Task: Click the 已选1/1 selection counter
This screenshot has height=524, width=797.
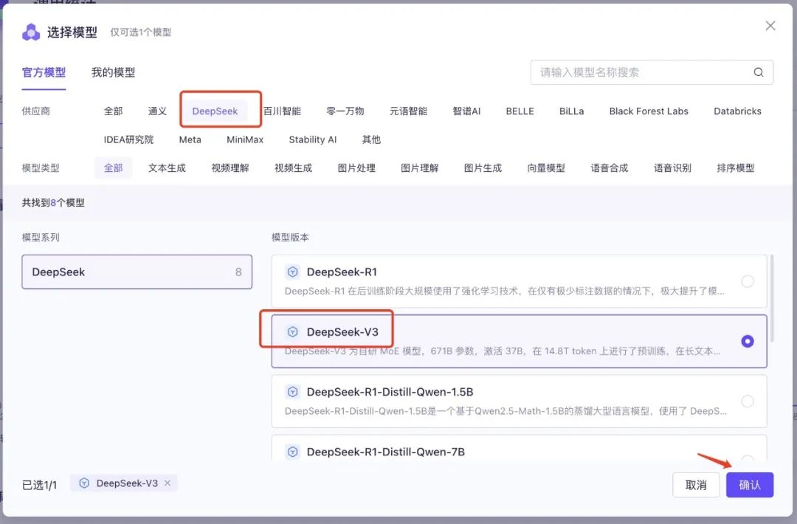Action: click(40, 485)
